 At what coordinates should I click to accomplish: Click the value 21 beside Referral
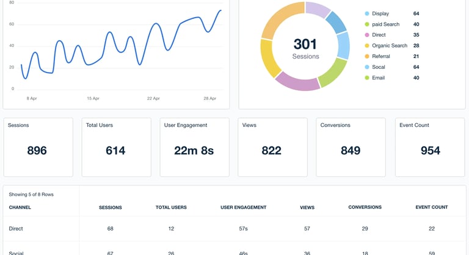click(416, 56)
